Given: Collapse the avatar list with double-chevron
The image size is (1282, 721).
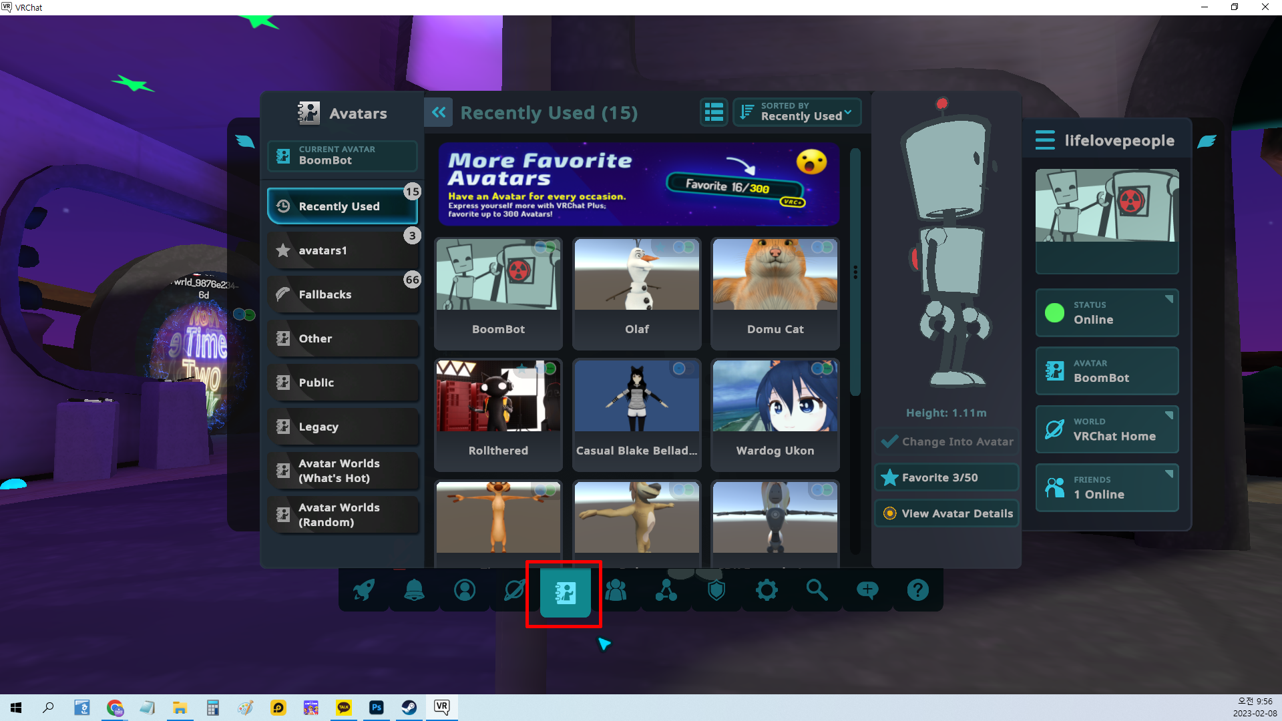Looking at the screenshot, I should (x=439, y=112).
